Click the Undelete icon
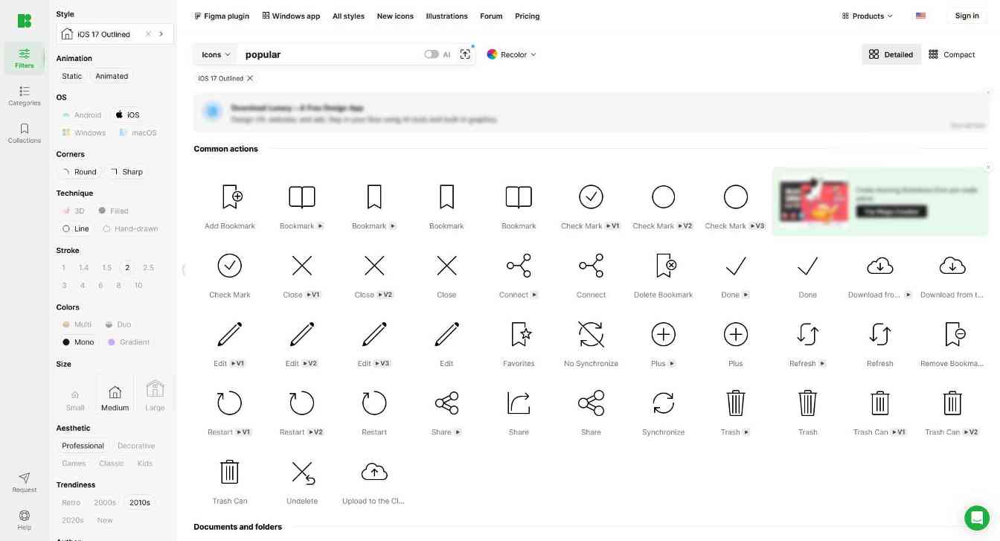1000x541 pixels. 302,473
